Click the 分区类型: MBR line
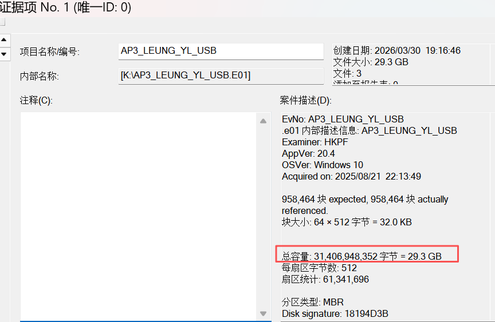The width and height of the screenshot is (495, 322). 312,302
